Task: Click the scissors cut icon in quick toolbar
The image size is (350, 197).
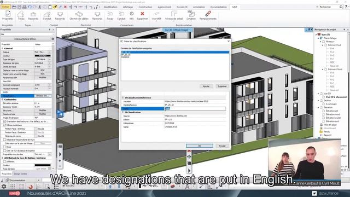Action: [x=40, y=7]
